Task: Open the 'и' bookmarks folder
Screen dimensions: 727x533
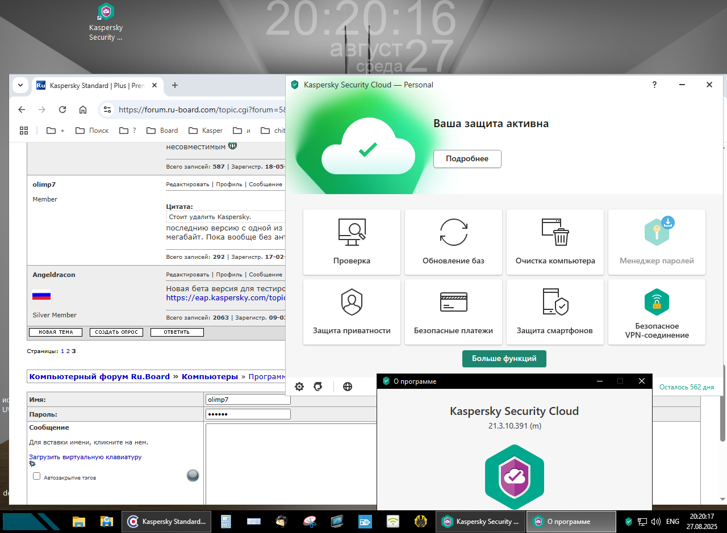Action: coord(241,131)
